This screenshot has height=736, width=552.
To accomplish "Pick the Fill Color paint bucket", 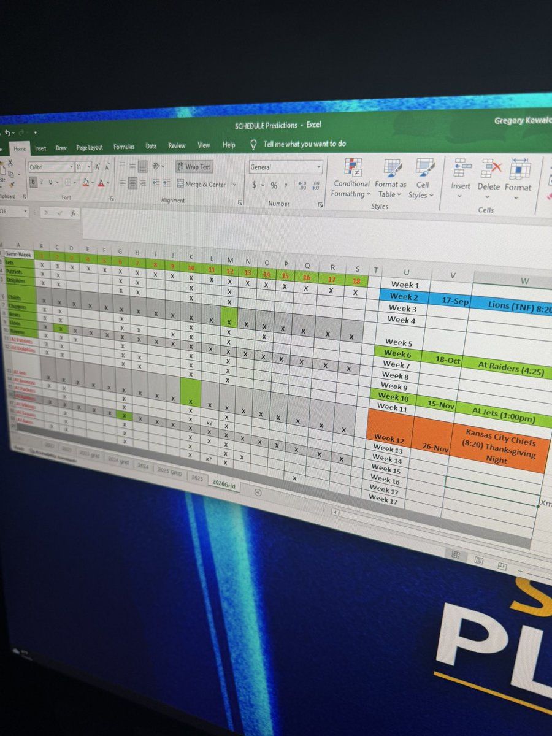I will 85,183.
